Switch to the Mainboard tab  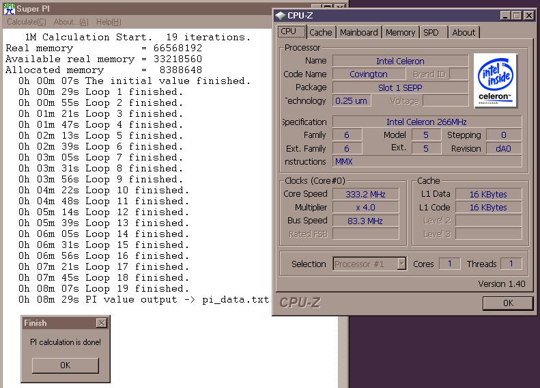coord(359,32)
